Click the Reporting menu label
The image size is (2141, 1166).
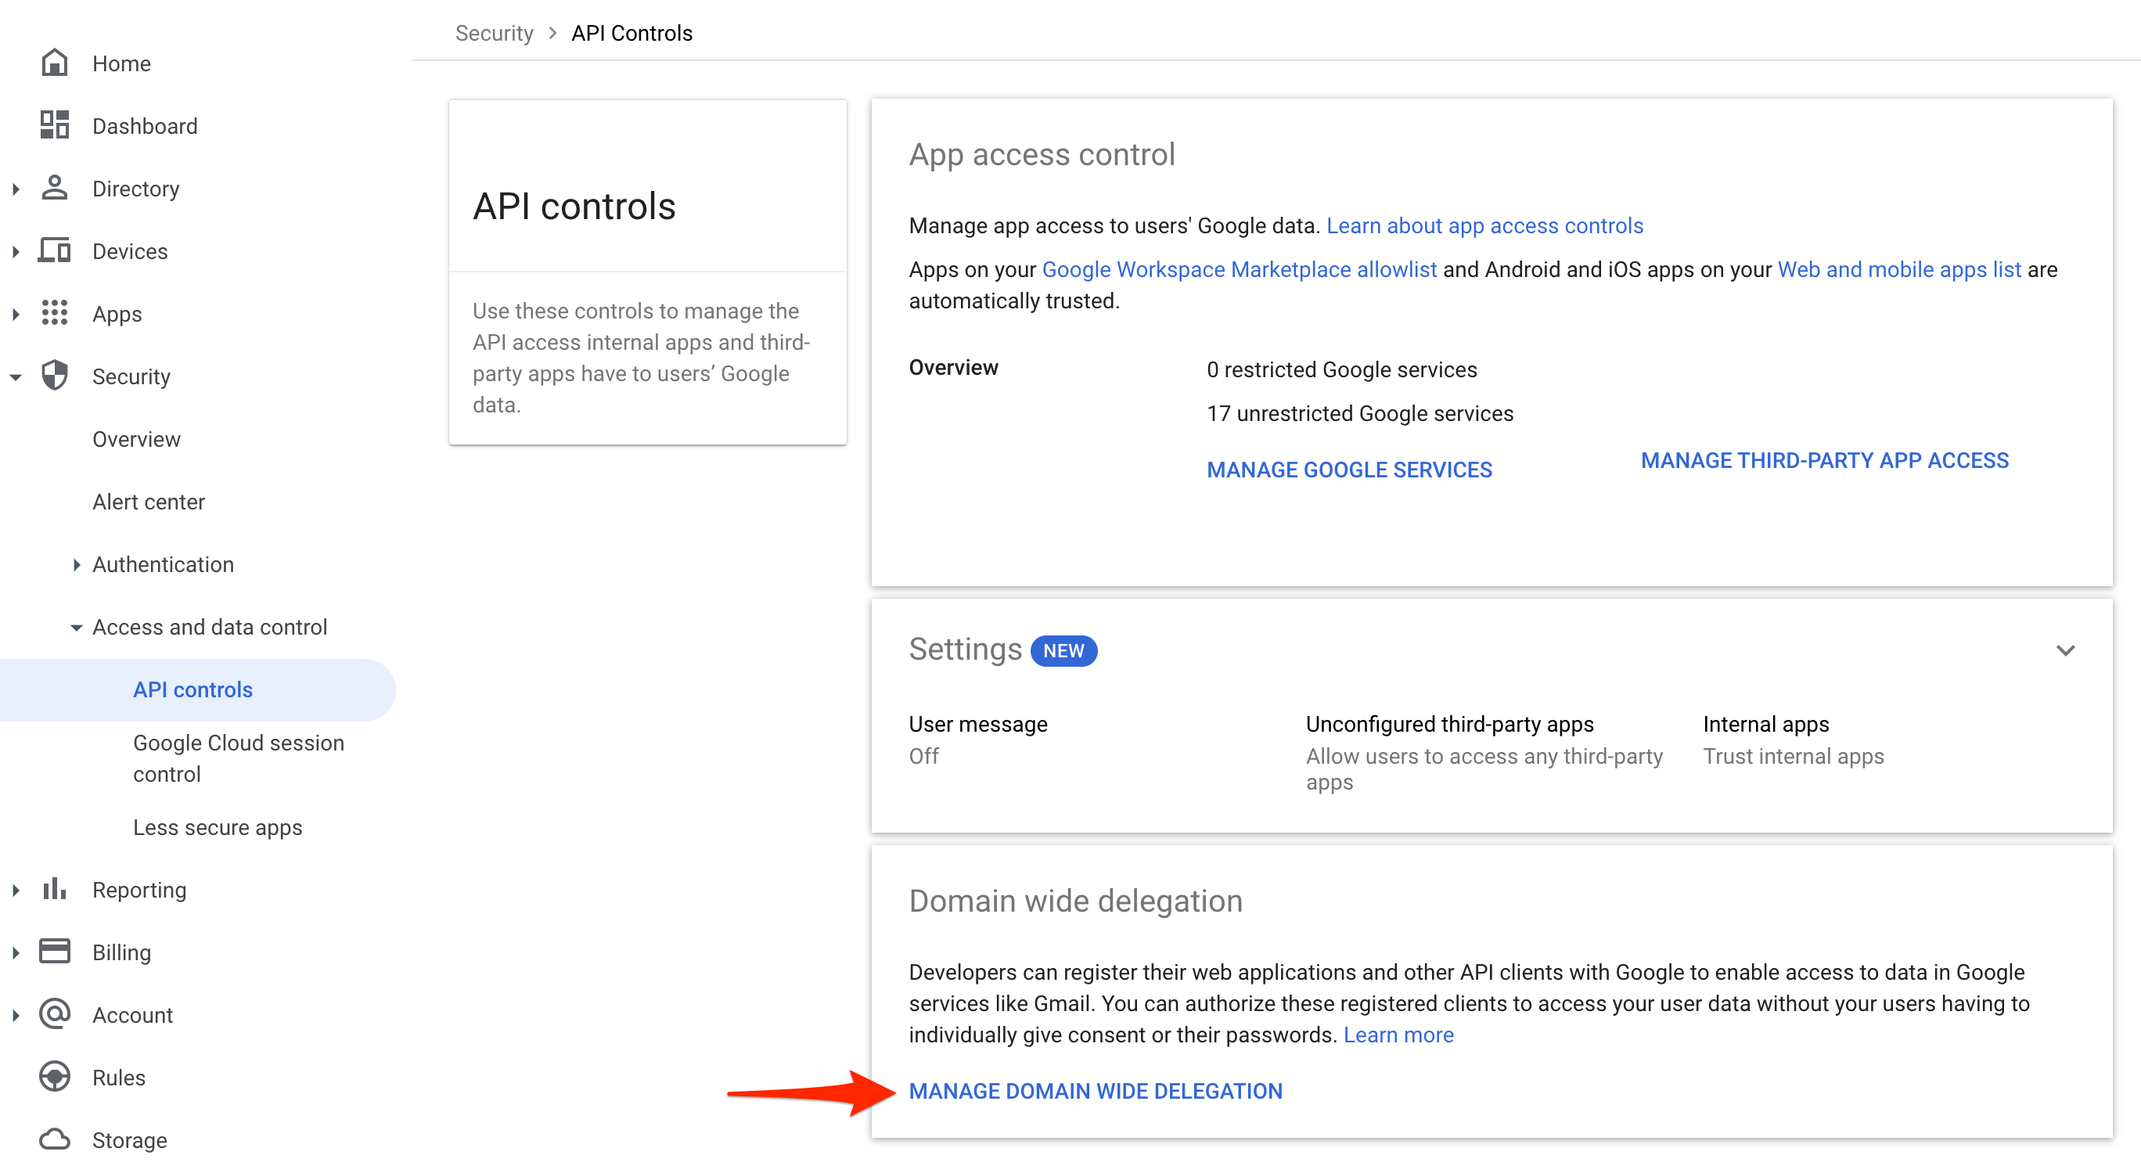(x=139, y=891)
